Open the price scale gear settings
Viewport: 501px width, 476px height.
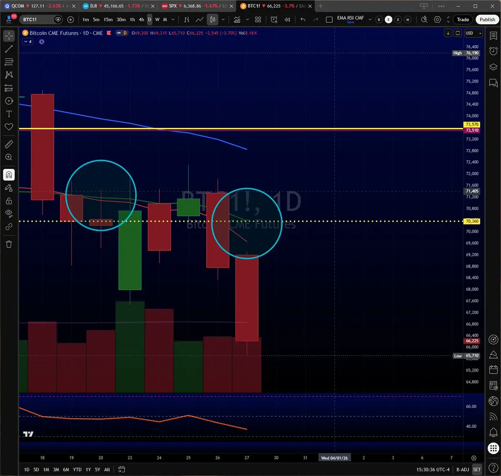coord(473,458)
